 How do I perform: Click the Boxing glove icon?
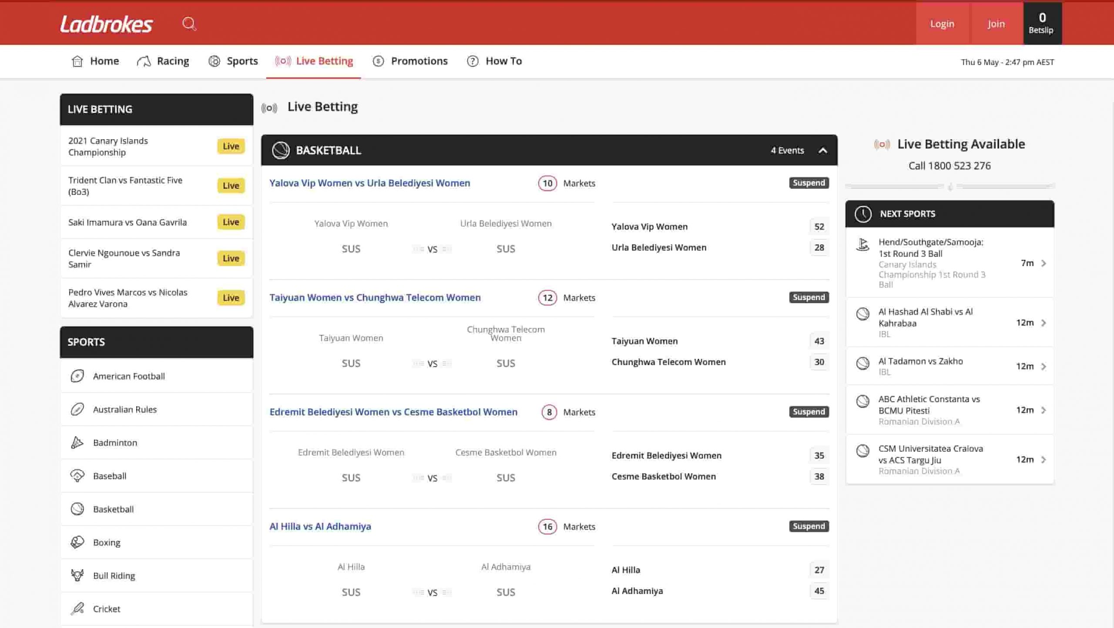(77, 542)
